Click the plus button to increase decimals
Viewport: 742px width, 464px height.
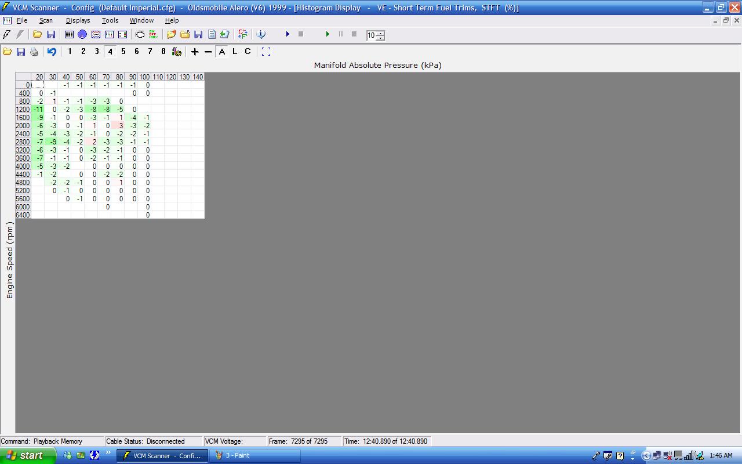(x=195, y=52)
